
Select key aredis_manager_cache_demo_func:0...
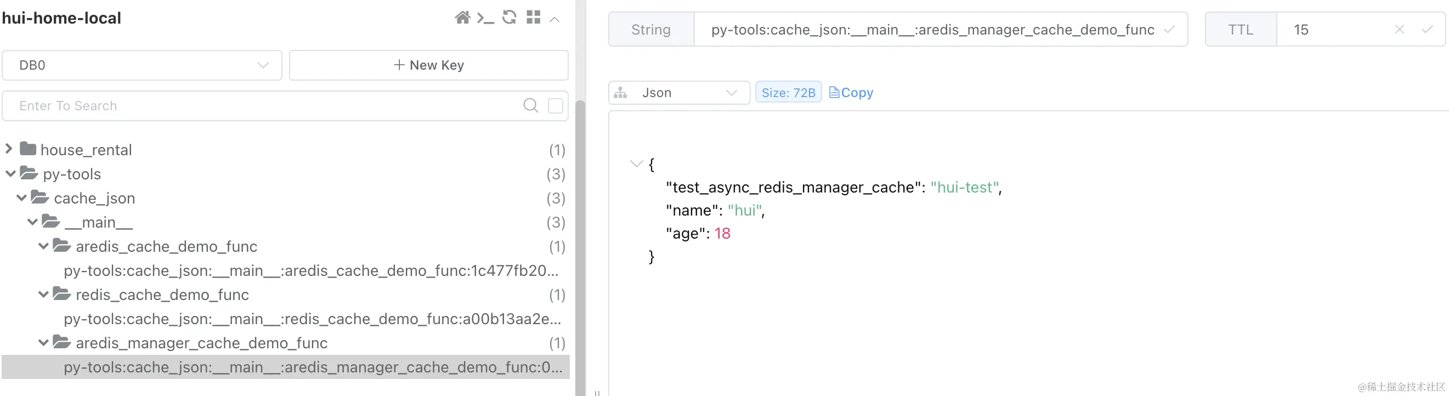pyautogui.click(x=286, y=367)
